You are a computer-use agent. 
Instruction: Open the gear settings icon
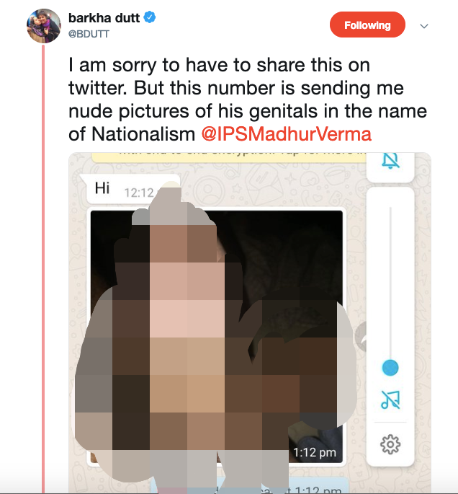[x=390, y=444]
